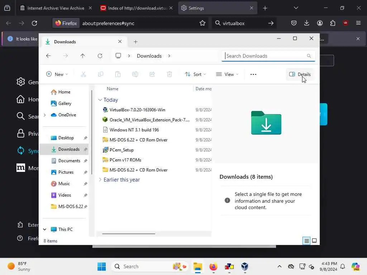Open Firefox account icon in toolbar
Viewport: 367px width, 275px height.
tap(320, 23)
